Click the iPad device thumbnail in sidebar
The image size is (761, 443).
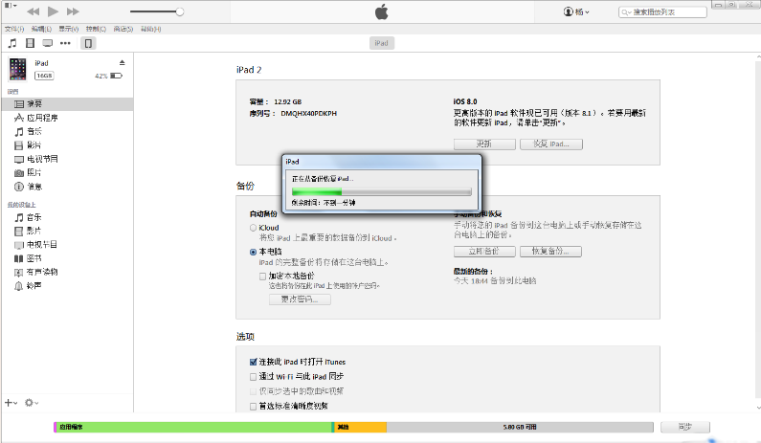click(17, 69)
